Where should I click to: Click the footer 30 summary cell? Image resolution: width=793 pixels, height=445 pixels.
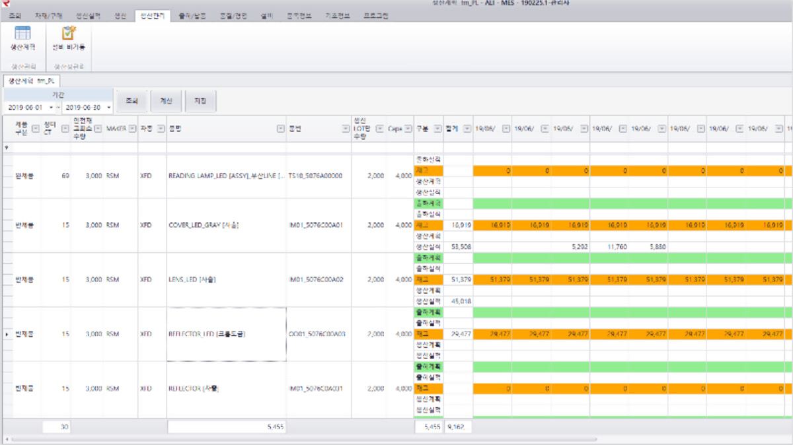56,427
